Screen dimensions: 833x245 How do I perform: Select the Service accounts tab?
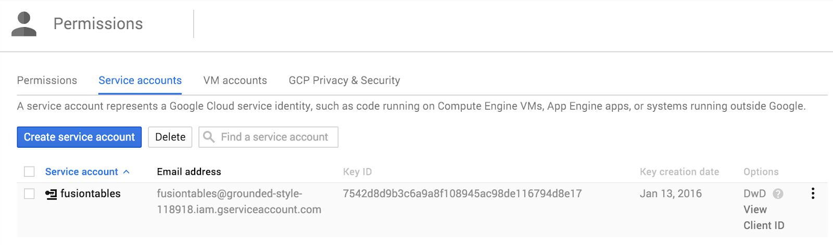[140, 80]
